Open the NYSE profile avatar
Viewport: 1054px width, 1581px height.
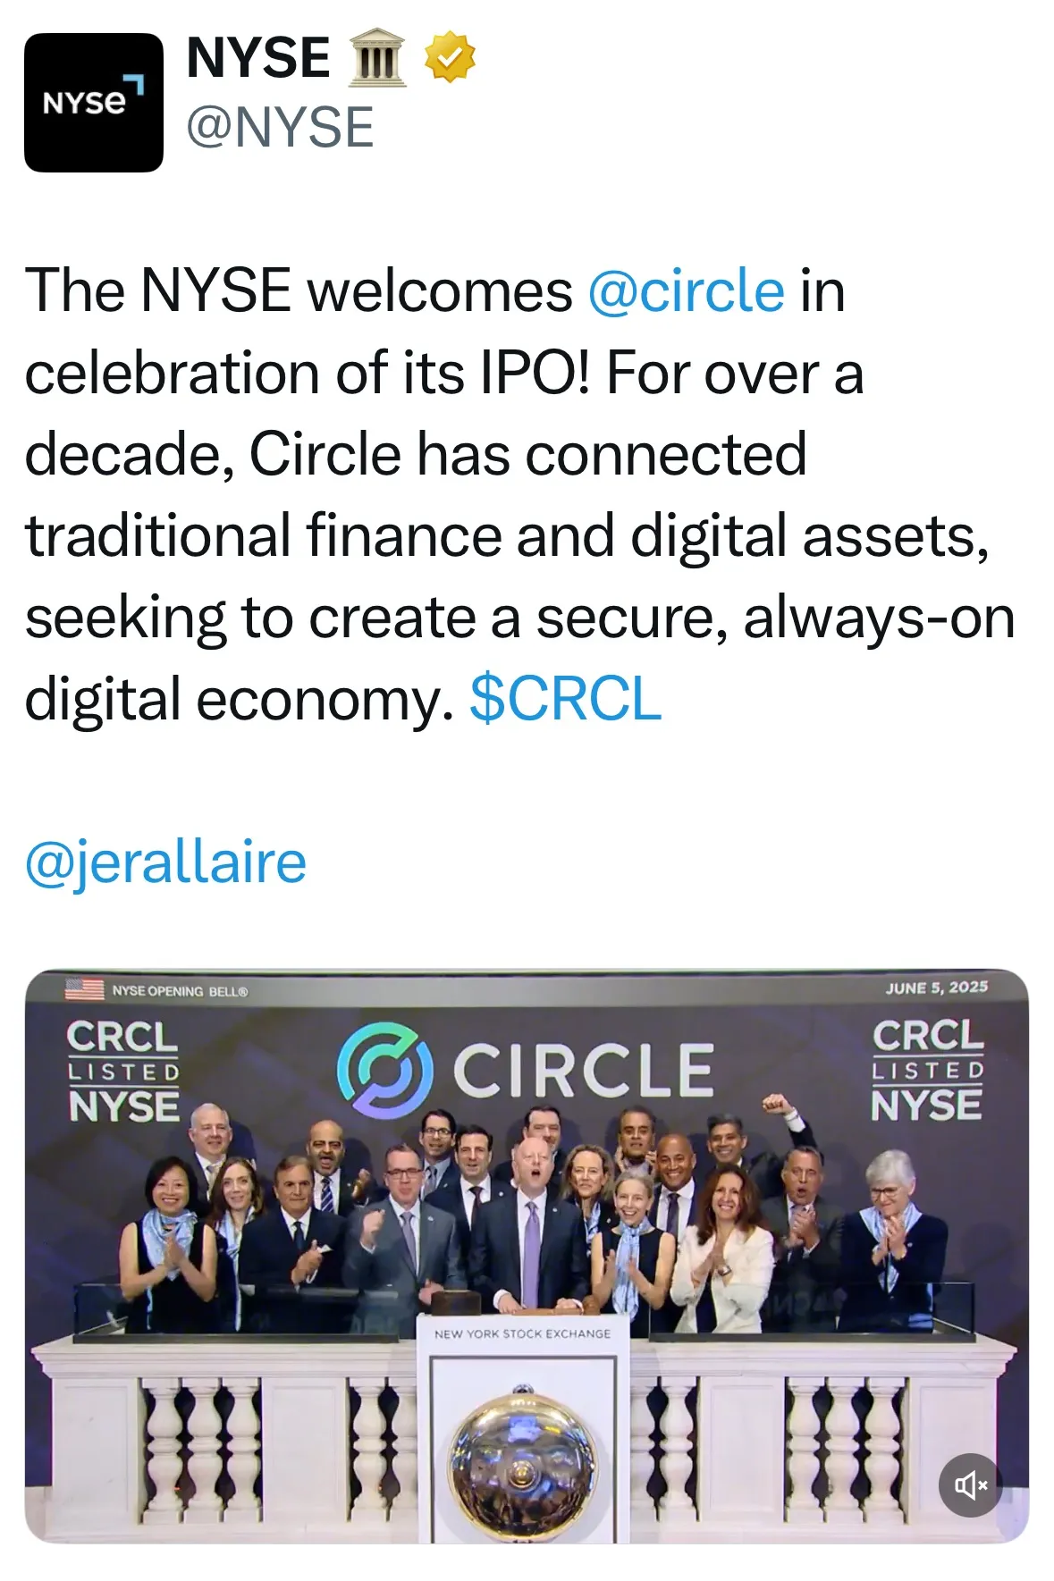93,103
